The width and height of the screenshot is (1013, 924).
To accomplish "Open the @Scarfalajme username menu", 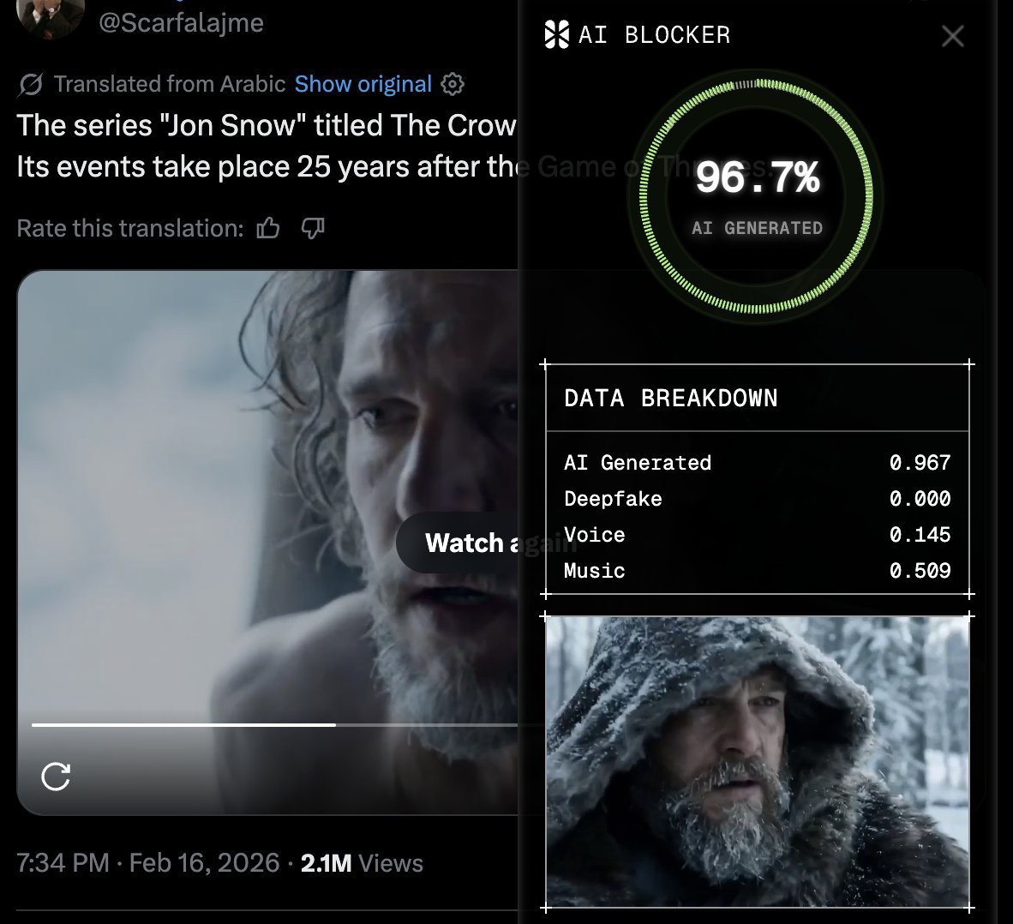I will 178,23.
